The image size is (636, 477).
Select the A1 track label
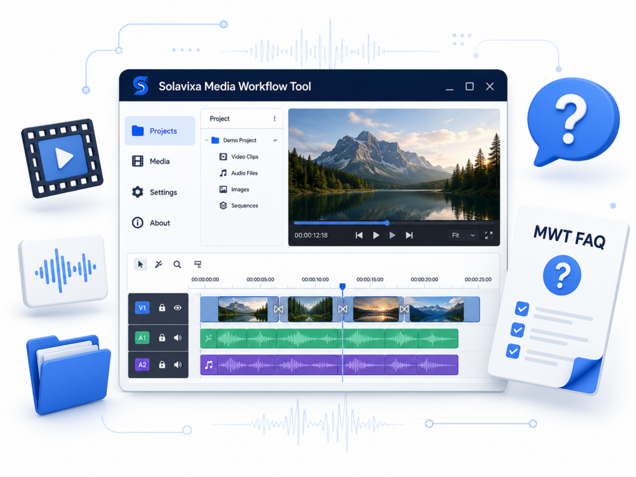[x=142, y=338]
